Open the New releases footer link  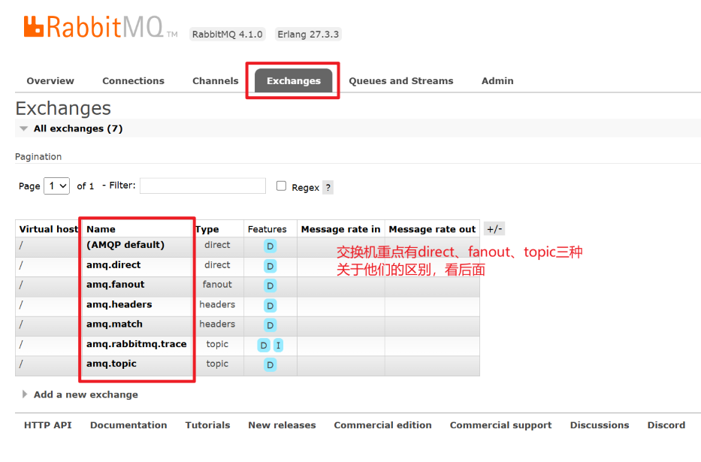pyautogui.click(x=282, y=425)
